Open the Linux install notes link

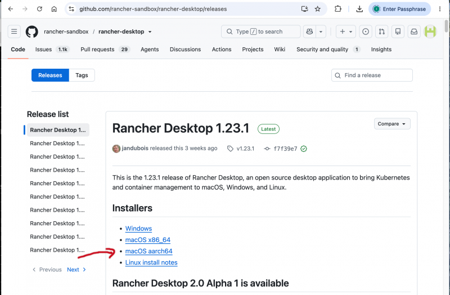(x=151, y=262)
